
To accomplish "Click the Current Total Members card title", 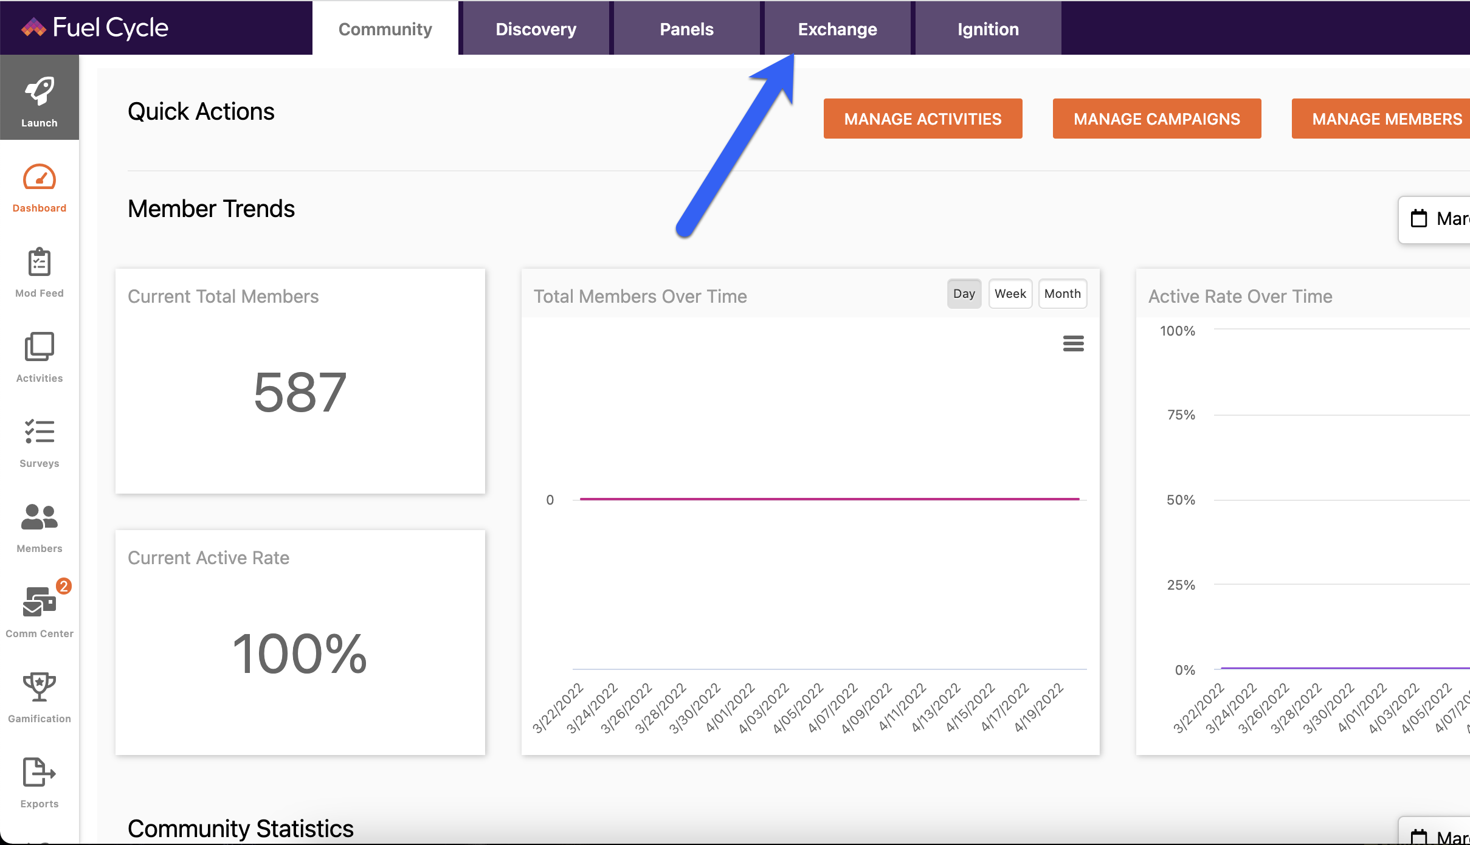I will pyautogui.click(x=223, y=296).
